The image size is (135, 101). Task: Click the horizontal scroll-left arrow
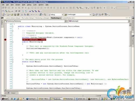tap(5, 90)
